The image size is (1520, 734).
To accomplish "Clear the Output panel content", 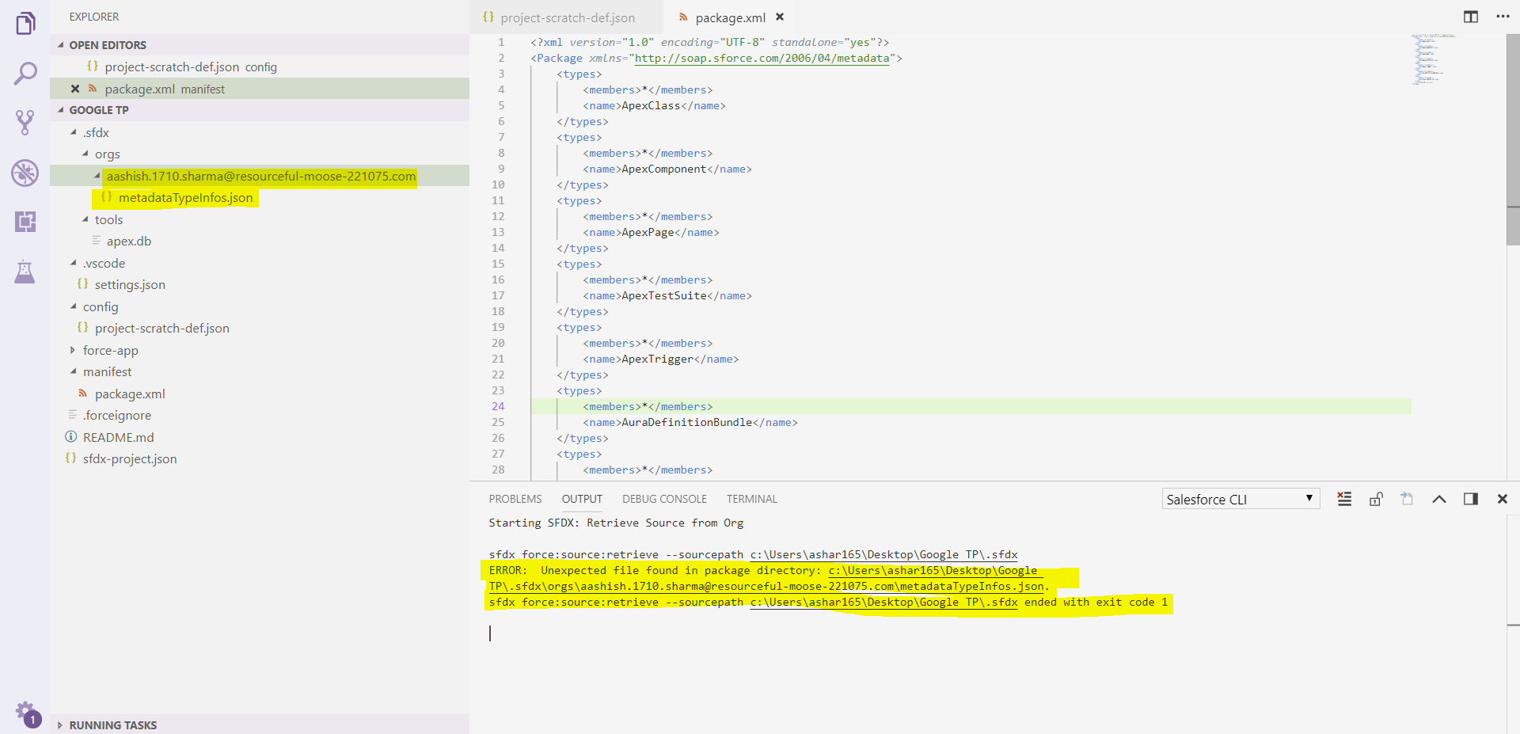I will click(x=1343, y=499).
